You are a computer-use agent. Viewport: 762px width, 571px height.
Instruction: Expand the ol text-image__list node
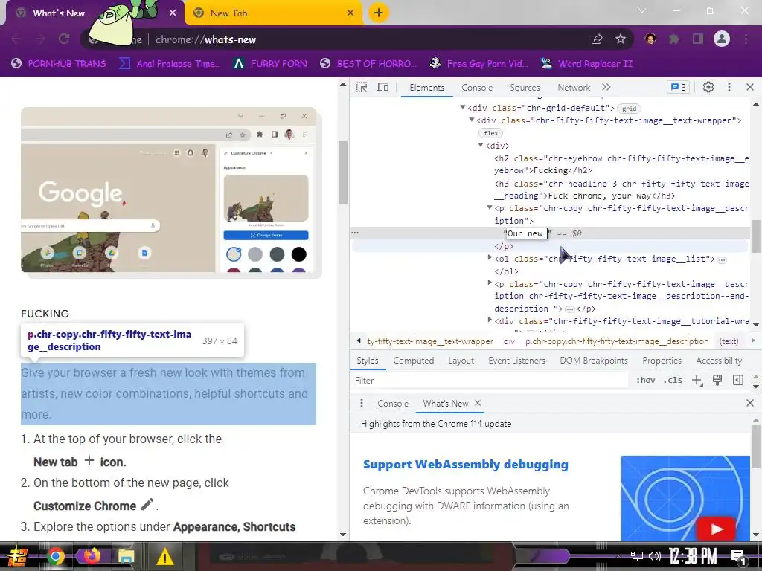(490, 258)
